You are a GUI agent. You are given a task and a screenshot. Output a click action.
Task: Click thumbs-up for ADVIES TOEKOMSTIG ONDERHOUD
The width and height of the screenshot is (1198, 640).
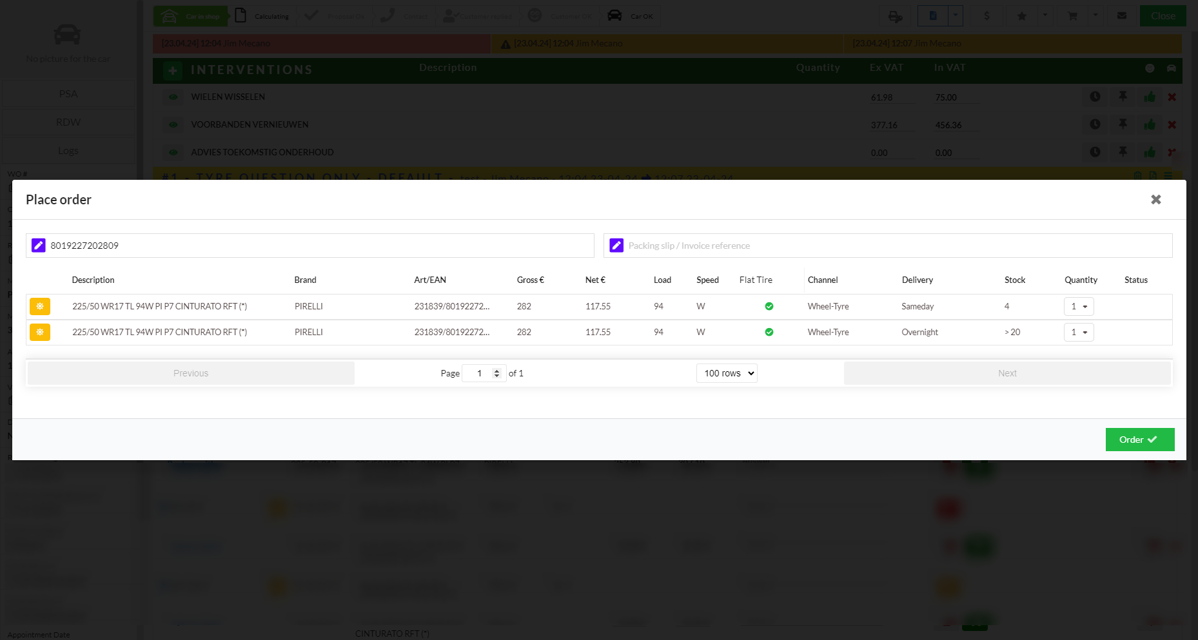(x=1150, y=152)
